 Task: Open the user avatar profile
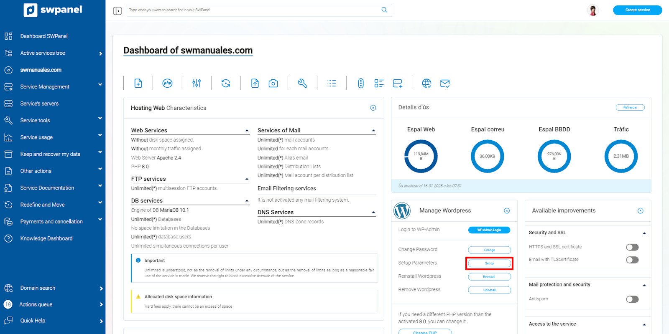[593, 10]
